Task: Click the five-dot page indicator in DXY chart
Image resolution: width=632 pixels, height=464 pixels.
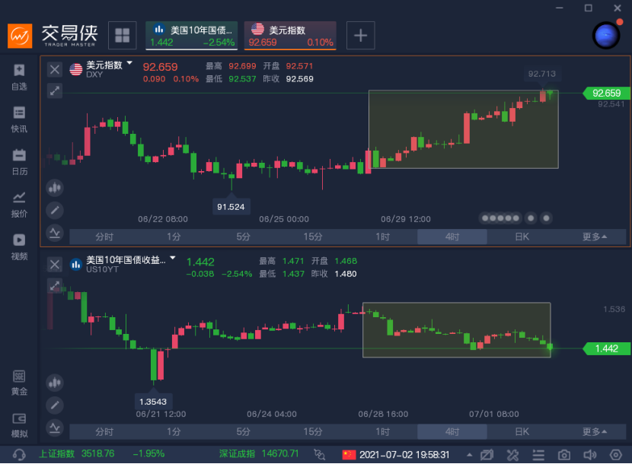Action: [x=500, y=218]
